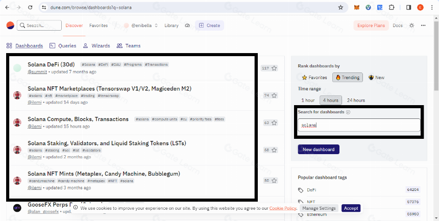Viewport: 439px width, 221px height.
Task: Open Solana Staking, Validators dashboard
Action: pyautogui.click(x=107, y=143)
